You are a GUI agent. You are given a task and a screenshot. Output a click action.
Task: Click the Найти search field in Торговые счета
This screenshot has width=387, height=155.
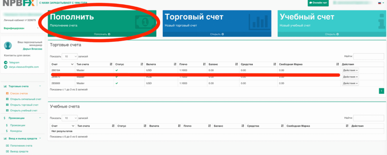coord(368,56)
